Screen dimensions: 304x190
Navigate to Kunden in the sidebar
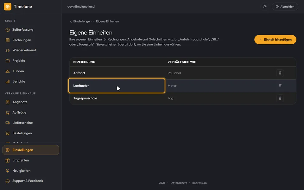(x=31, y=71)
